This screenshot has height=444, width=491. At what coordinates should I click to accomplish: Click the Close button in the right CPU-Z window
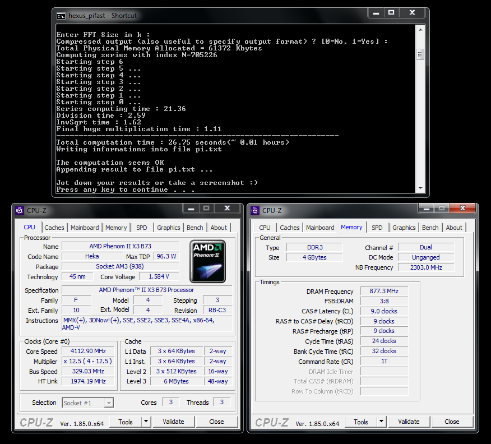tap(452, 422)
